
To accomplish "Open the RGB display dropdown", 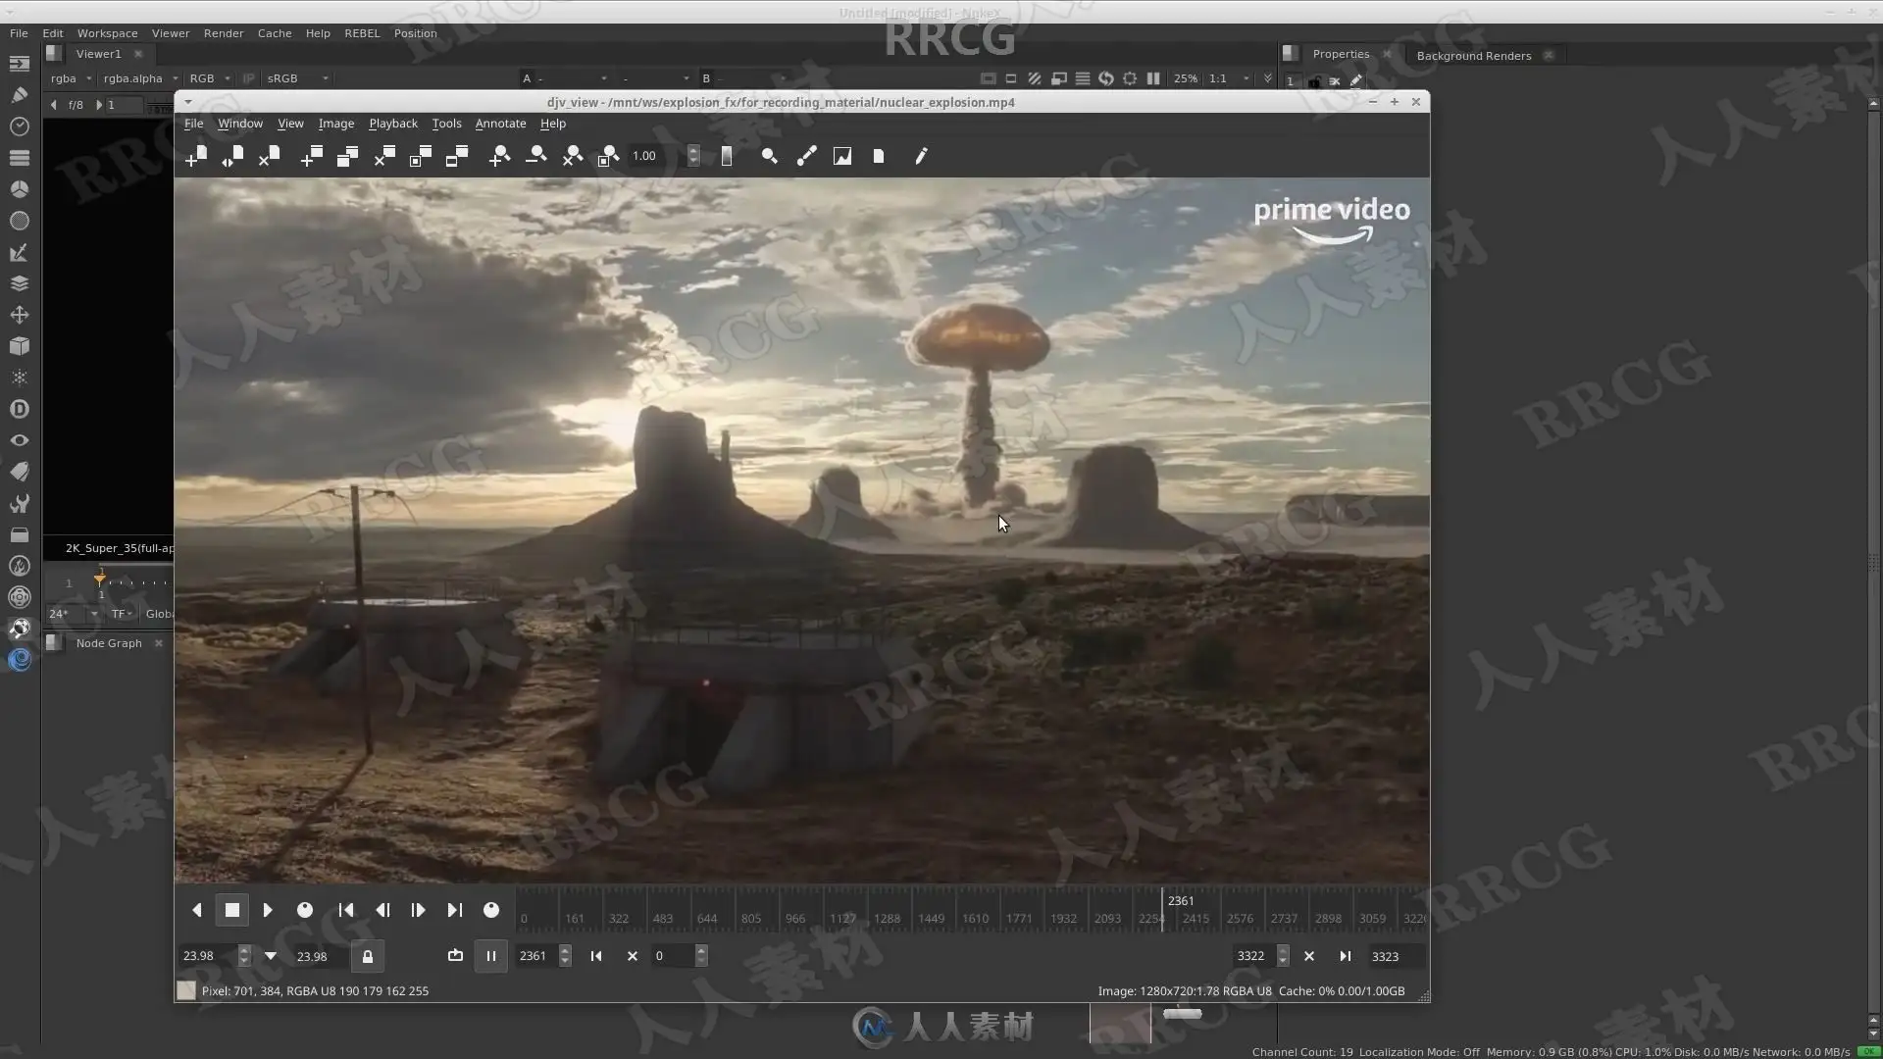I will coord(209,78).
